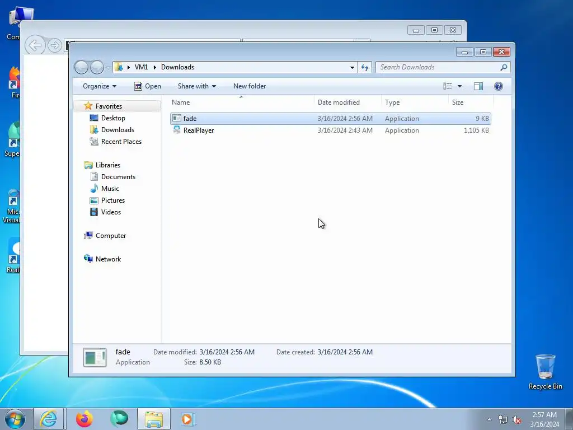Open the Help question mark icon
Viewport: 573px width, 430px height.
498,86
